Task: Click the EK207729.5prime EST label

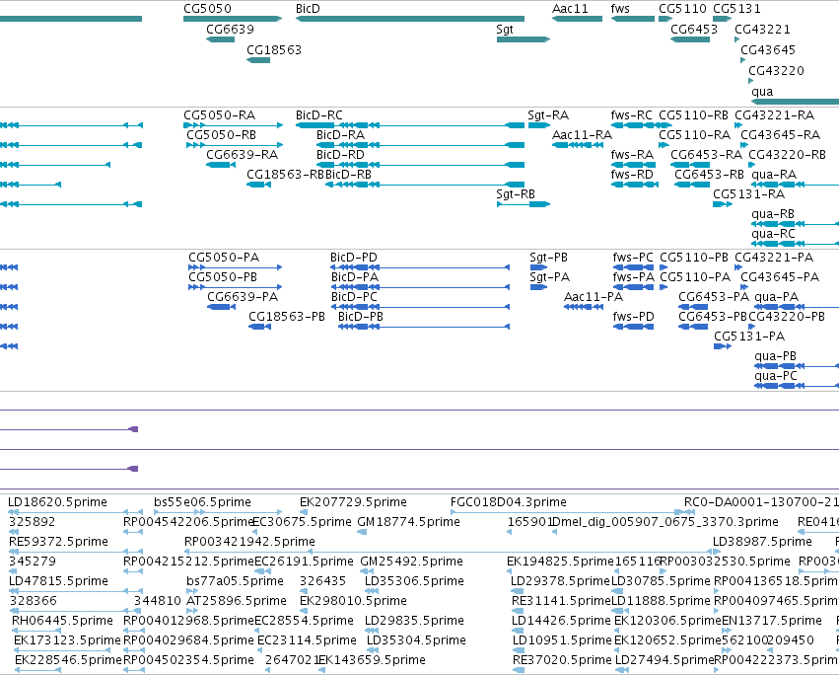Action: tap(353, 502)
